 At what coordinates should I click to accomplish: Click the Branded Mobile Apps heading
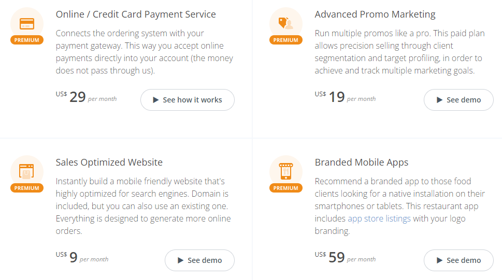tap(362, 162)
